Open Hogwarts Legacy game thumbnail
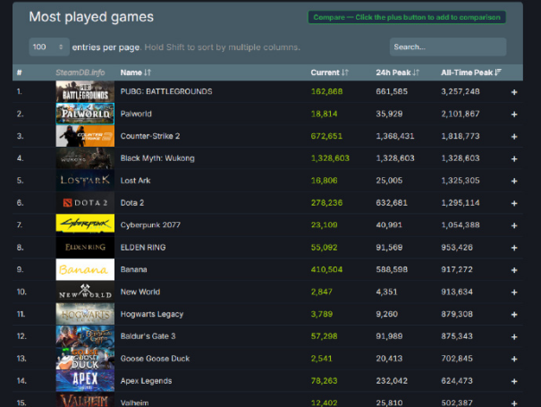The image size is (541, 407). 85,314
